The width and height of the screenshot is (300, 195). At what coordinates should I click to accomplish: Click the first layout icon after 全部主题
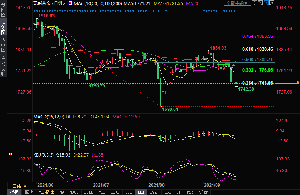point(255,3)
